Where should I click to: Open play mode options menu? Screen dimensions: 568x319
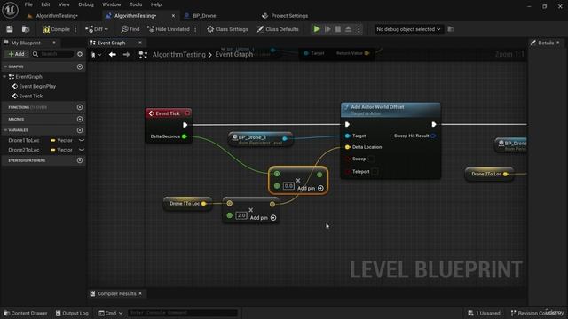click(359, 29)
